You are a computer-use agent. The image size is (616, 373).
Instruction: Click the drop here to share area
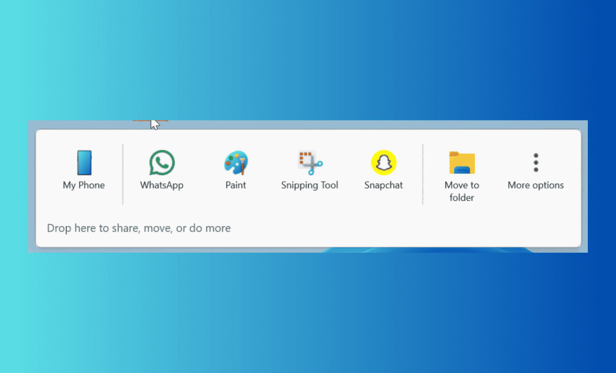coord(139,228)
